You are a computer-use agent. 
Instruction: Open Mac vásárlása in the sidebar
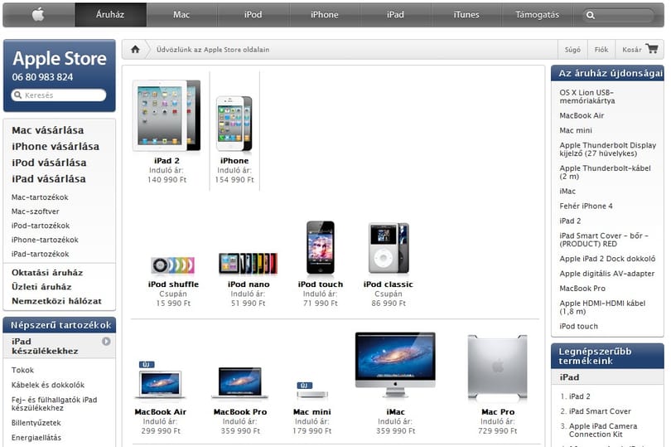pyautogui.click(x=48, y=130)
